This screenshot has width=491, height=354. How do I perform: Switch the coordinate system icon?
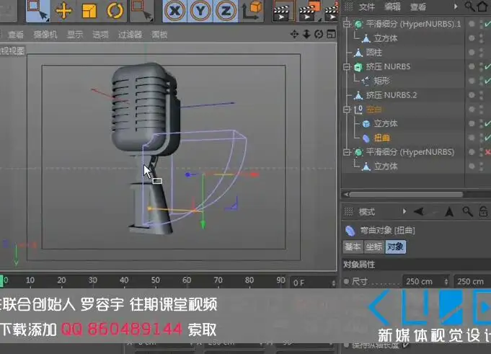[x=252, y=11]
